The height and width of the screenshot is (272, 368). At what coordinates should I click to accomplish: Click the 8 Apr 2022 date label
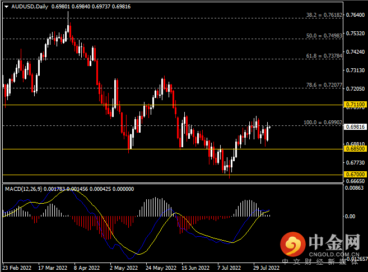pos(87,268)
